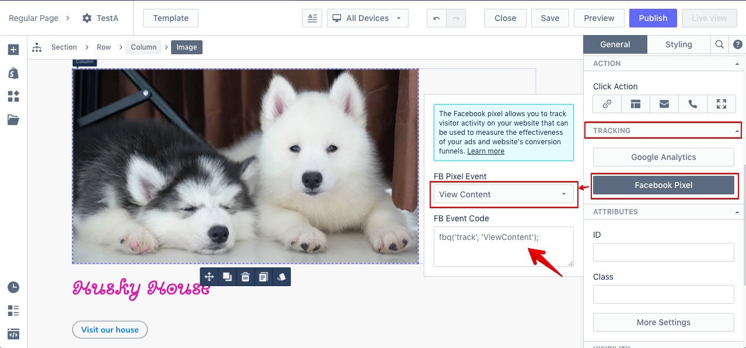This screenshot has height=348, width=746.
Task: Open the code editor icon
Action: click(x=13, y=334)
